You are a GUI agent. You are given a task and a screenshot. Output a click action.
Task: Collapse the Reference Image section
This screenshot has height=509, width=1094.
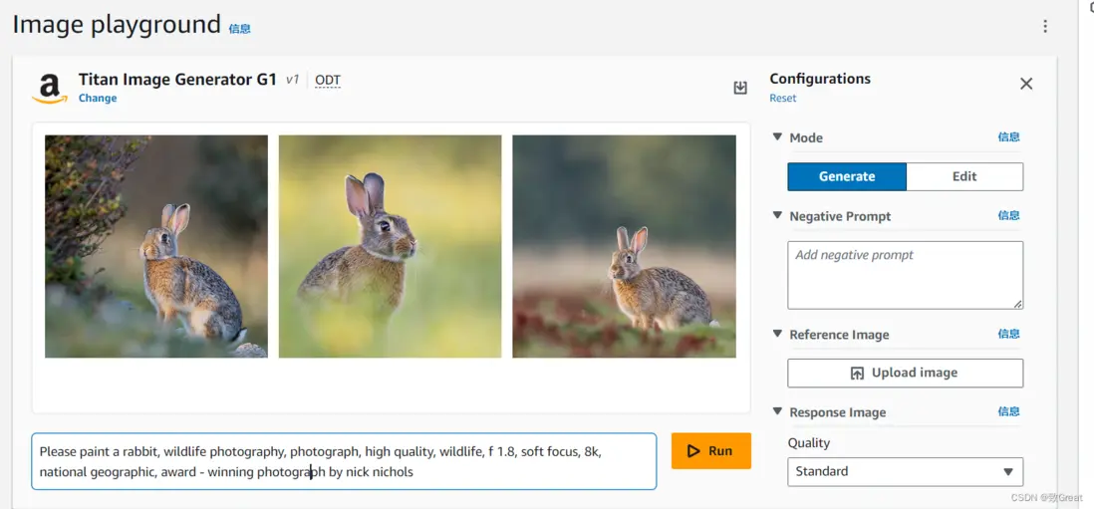point(778,335)
